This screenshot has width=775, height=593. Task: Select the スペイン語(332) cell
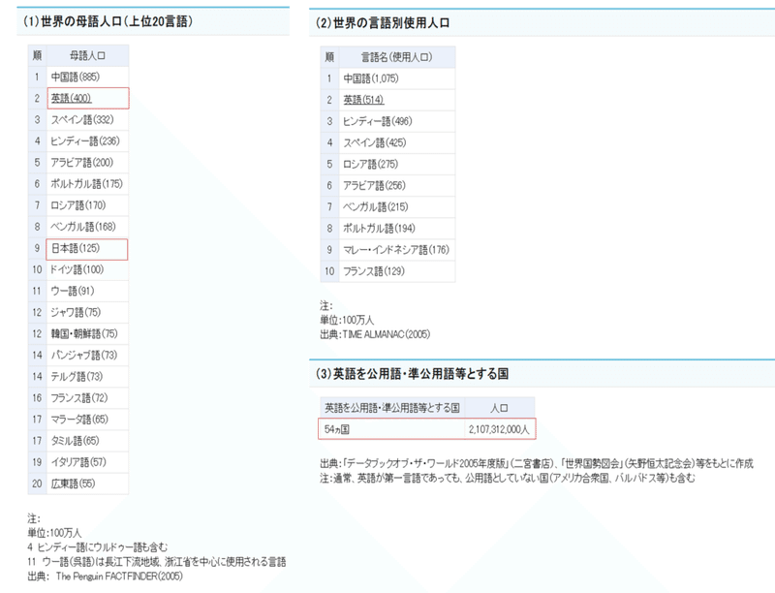point(87,119)
